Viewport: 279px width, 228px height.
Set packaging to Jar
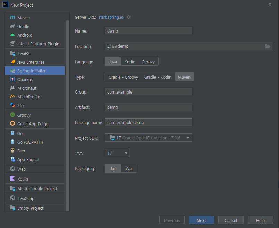point(113,168)
